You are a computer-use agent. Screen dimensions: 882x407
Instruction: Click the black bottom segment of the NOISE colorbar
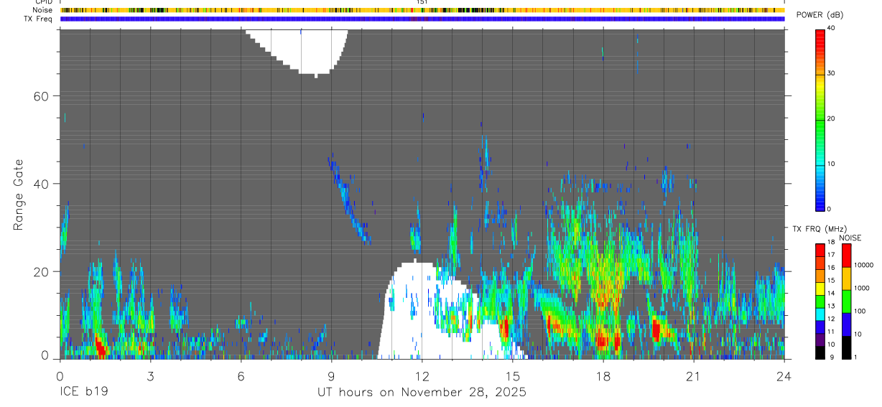(846, 347)
